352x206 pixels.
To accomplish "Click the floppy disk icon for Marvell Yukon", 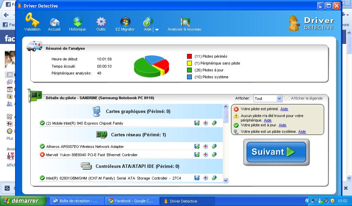I will point(197,154).
